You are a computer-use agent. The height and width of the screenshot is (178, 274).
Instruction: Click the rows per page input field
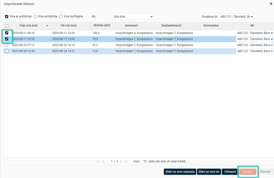tap(144, 162)
